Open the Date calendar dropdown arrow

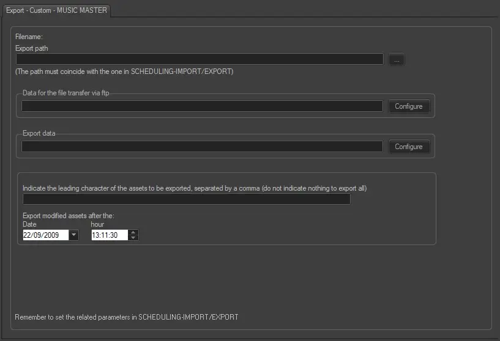point(73,235)
